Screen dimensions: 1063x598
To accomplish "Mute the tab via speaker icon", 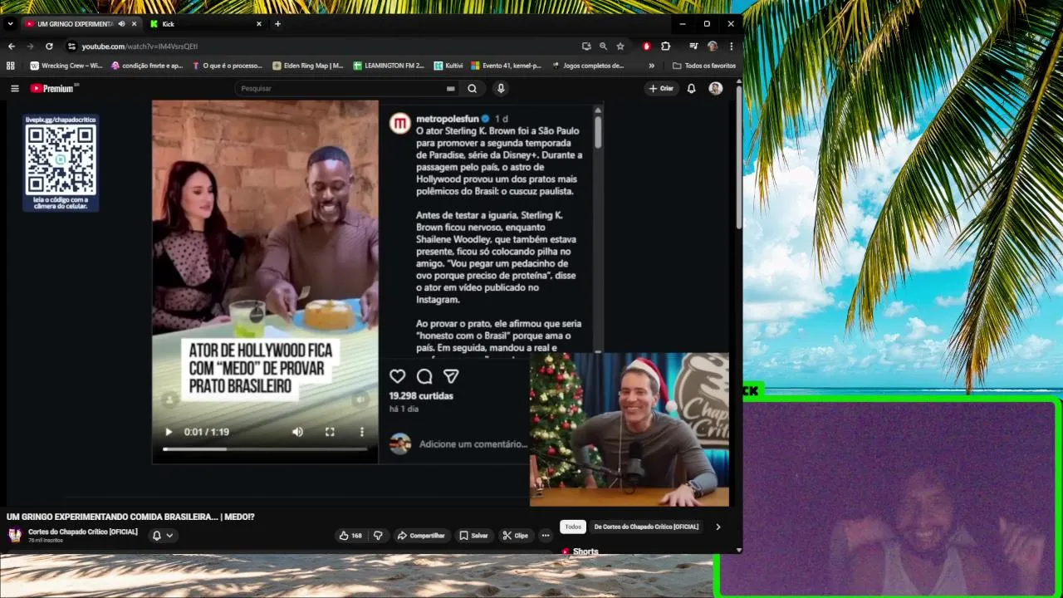I will pos(122,24).
